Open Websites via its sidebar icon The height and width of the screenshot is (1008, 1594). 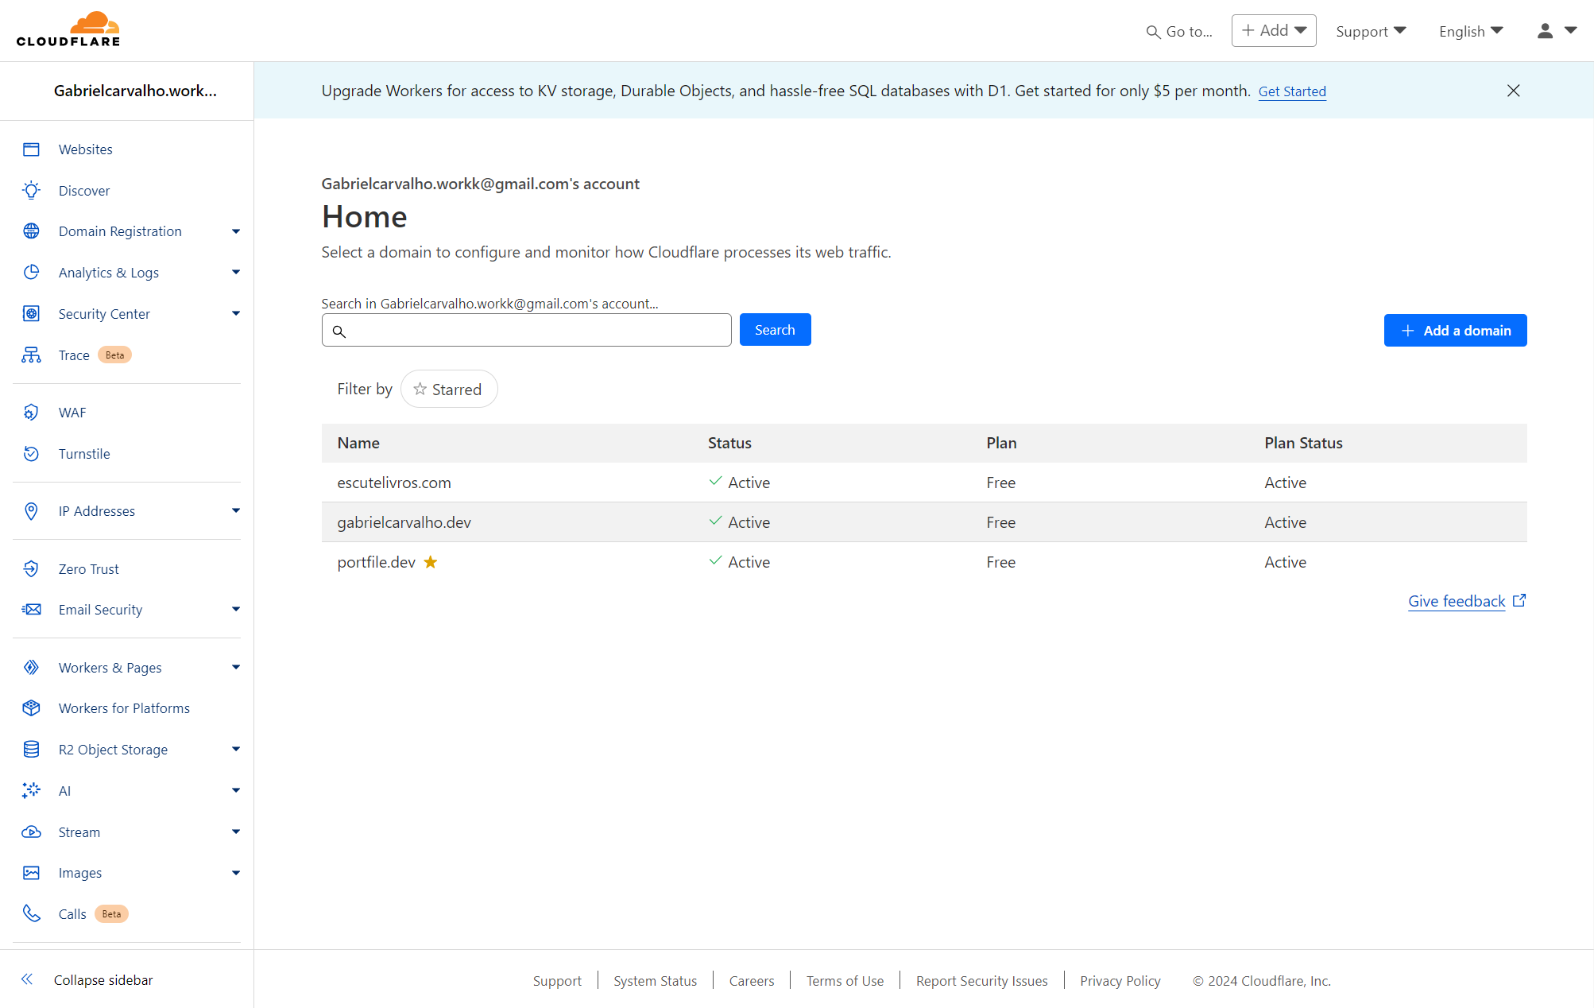click(31, 149)
